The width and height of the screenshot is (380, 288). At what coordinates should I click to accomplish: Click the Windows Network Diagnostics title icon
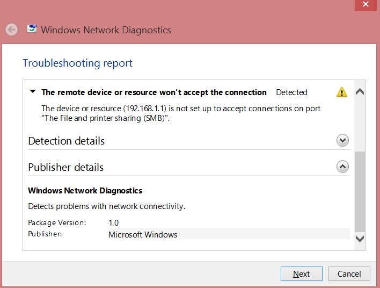[x=32, y=29]
